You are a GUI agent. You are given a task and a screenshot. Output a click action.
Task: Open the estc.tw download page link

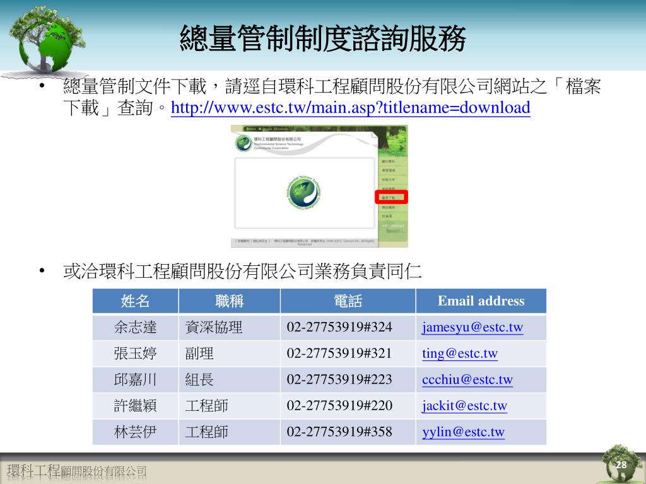click(x=351, y=108)
